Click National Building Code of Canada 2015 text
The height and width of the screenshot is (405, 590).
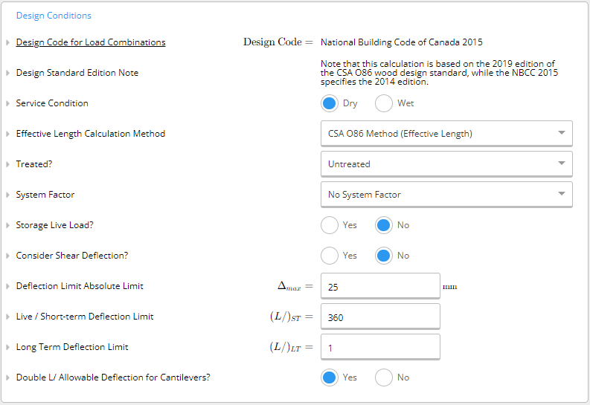(x=402, y=42)
